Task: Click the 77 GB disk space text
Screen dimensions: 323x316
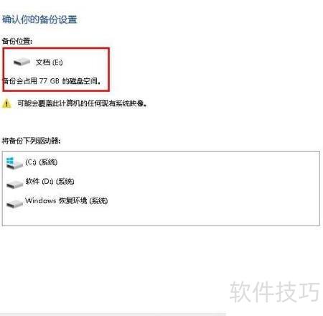Action: (x=49, y=81)
